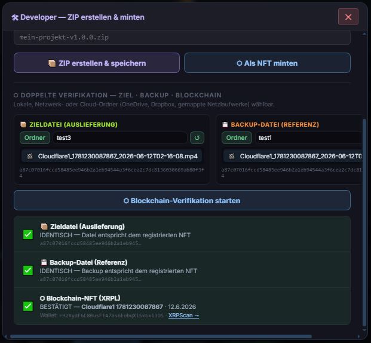Click the hexagon icon before DOPPELTE VERIFIKATION heading
The image size is (371, 343).
point(16,96)
